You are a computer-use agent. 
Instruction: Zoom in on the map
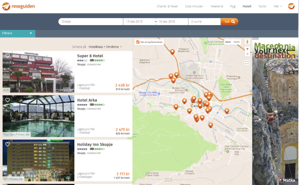[247, 49]
